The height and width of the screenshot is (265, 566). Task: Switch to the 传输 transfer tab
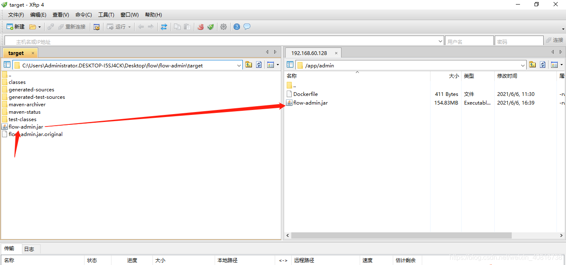9,248
